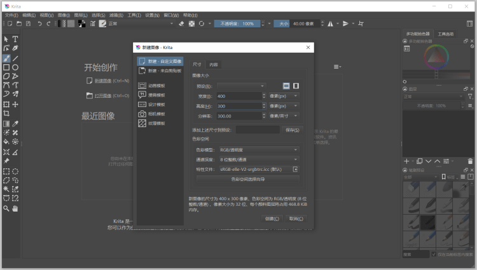Set landscape orientation in new image dialog
This screenshot has width=477, height=270.
point(286,86)
